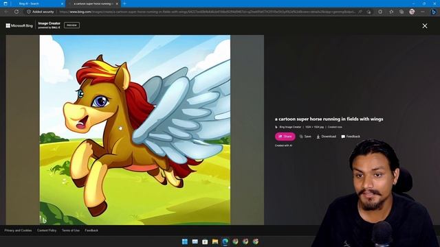The image size is (440, 247).
Task: Open a new browser tab
Action: [124, 3]
